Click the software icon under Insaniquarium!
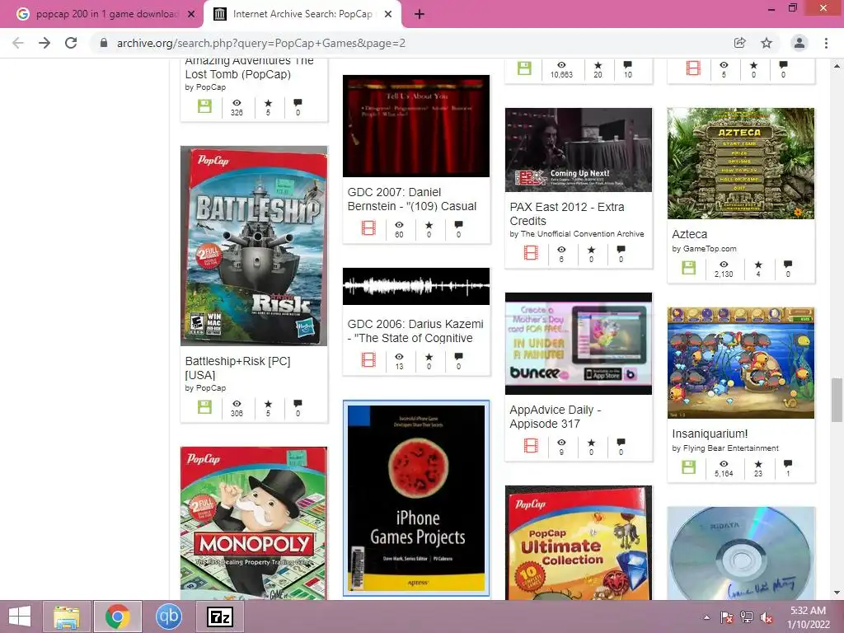Screen dimensions: 844x633 689,467
